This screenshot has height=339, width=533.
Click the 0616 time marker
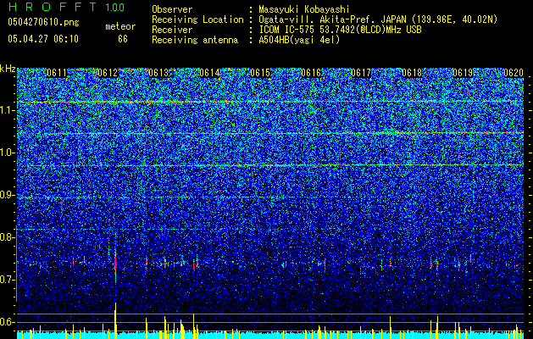tap(311, 73)
